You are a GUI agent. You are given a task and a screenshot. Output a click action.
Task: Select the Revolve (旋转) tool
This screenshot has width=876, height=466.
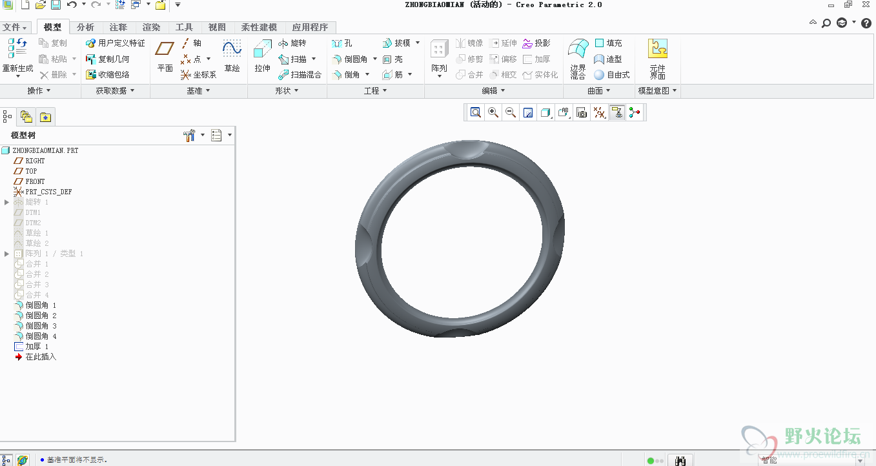(x=292, y=43)
